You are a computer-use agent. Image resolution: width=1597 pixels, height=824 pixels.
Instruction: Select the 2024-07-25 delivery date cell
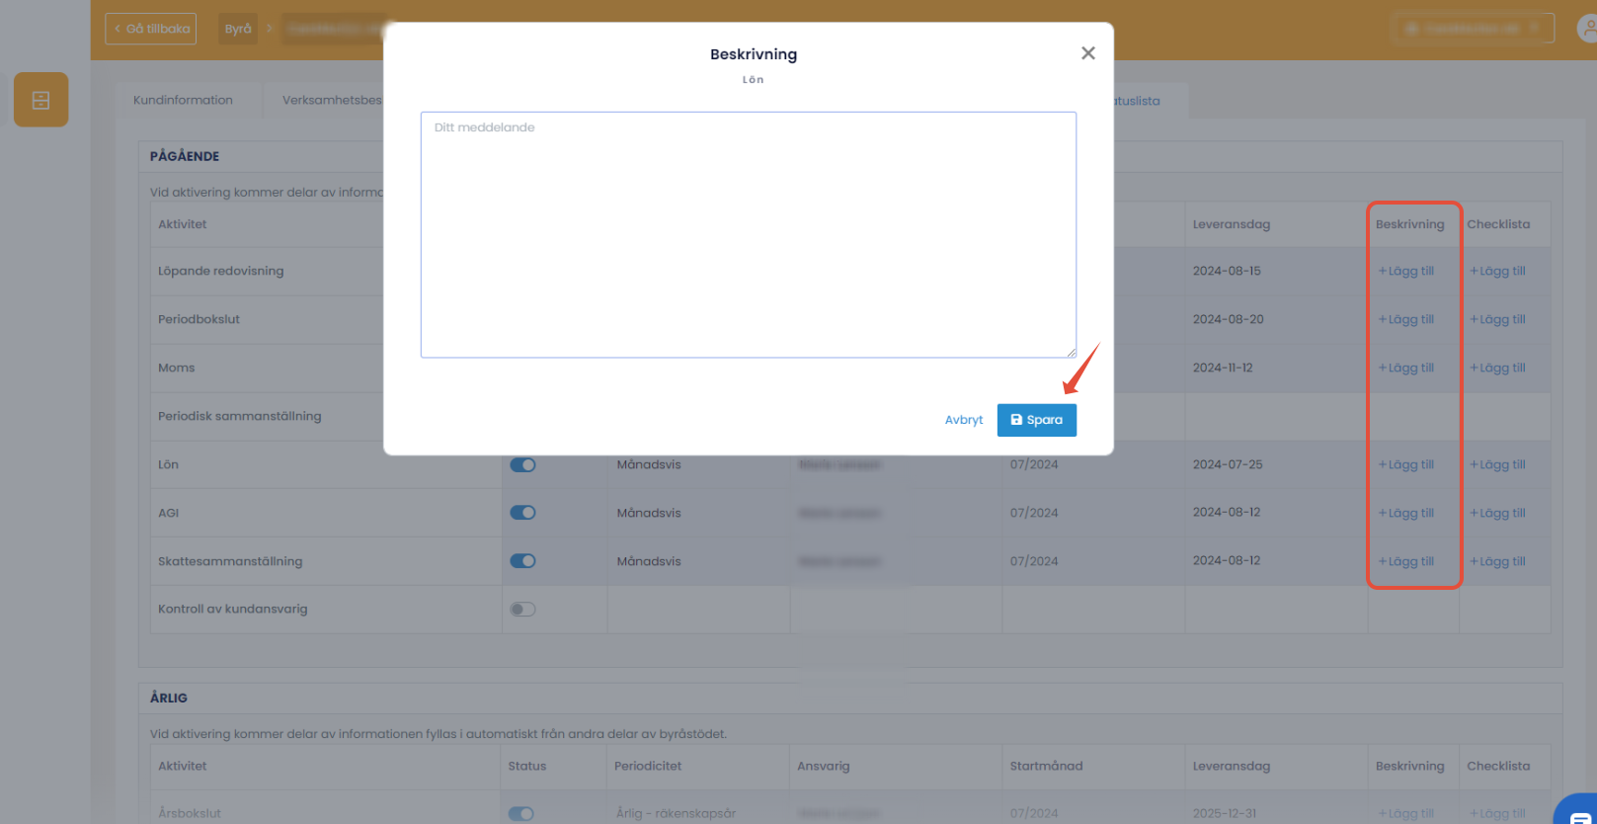[1228, 464]
